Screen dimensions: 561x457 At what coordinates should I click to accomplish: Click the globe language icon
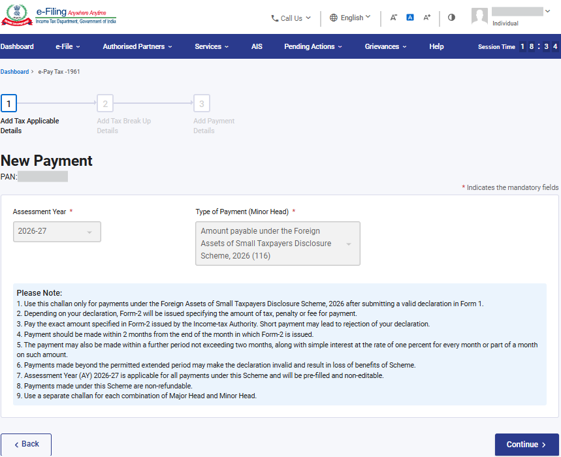334,18
